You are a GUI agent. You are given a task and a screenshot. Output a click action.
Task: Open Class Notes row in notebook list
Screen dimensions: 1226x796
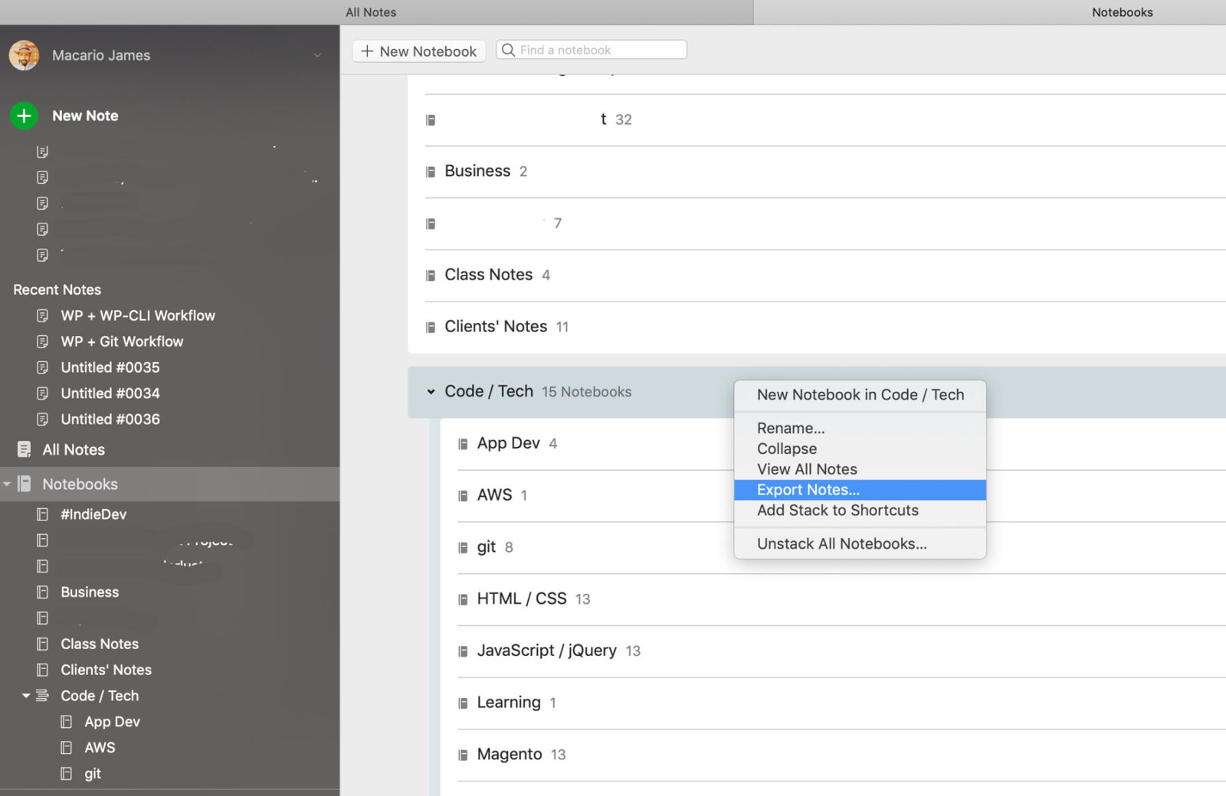tap(825, 275)
